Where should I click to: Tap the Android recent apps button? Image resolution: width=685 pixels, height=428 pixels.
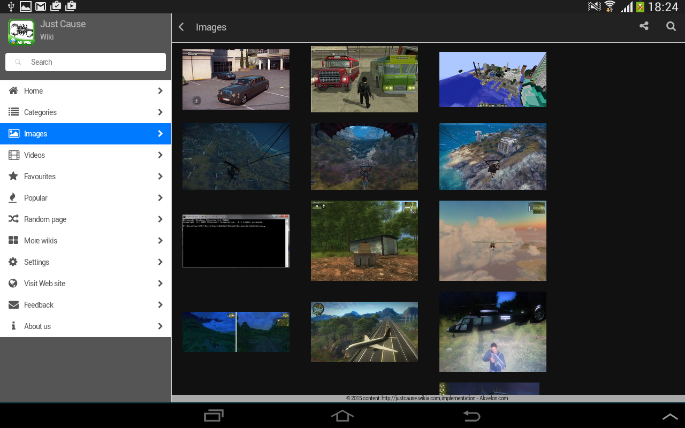[214, 416]
